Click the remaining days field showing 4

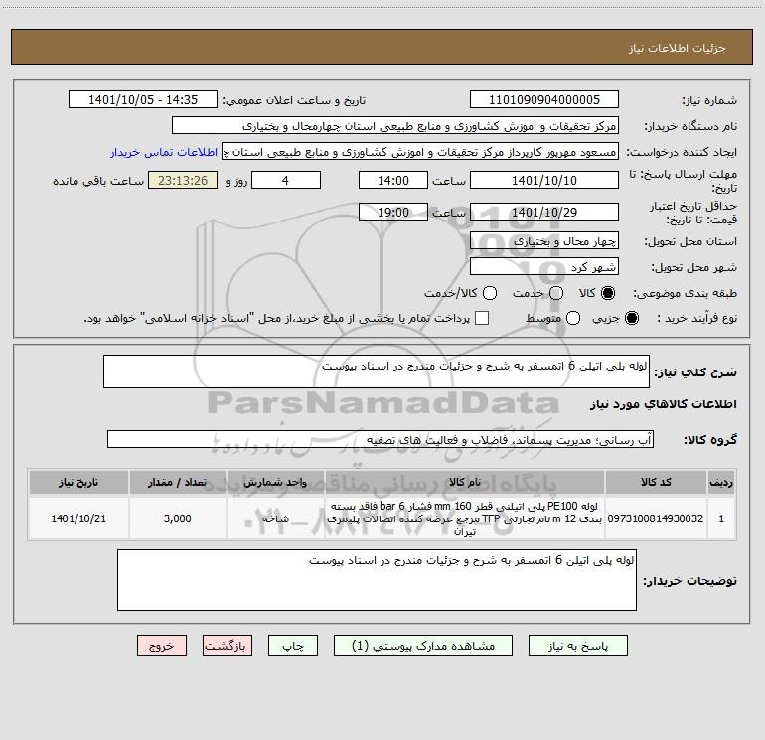click(x=286, y=181)
